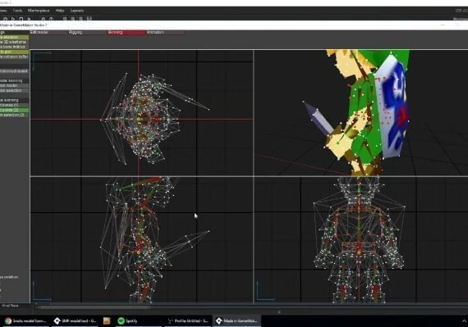Screen dimensions: 468x327
Task: Choose the bones (1) selection mode
Action: coord(14,105)
